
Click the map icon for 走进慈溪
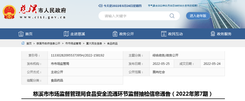point(66,34)
